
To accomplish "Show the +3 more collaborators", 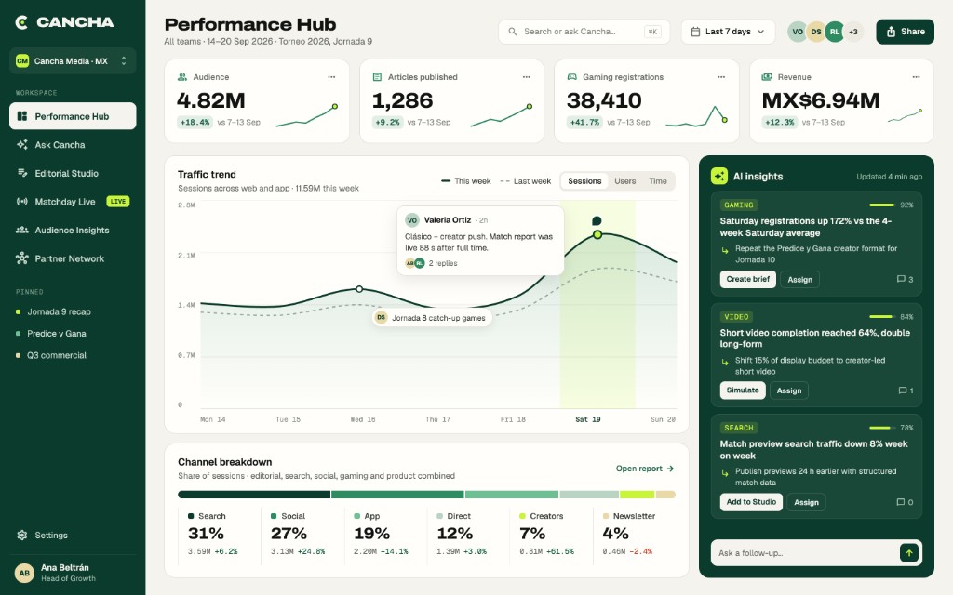I will tap(853, 32).
